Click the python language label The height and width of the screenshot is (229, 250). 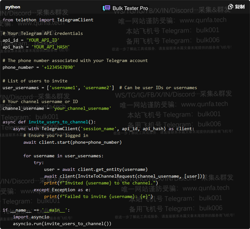click(x=13, y=7)
